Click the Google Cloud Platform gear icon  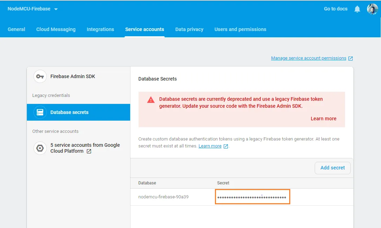[x=40, y=148]
